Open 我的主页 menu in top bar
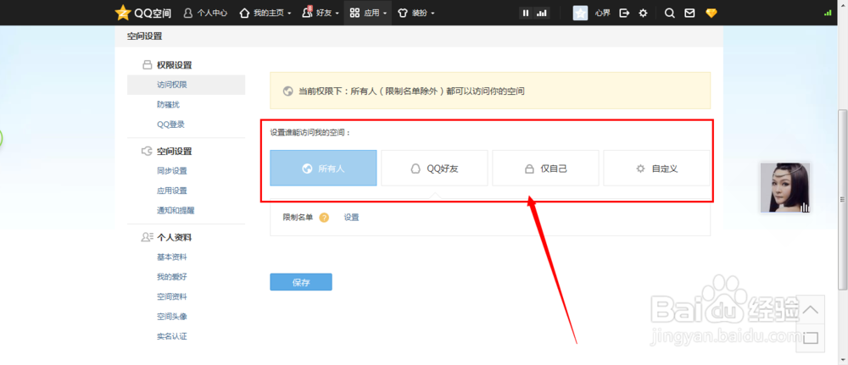This screenshot has height=365, width=848. click(x=265, y=13)
